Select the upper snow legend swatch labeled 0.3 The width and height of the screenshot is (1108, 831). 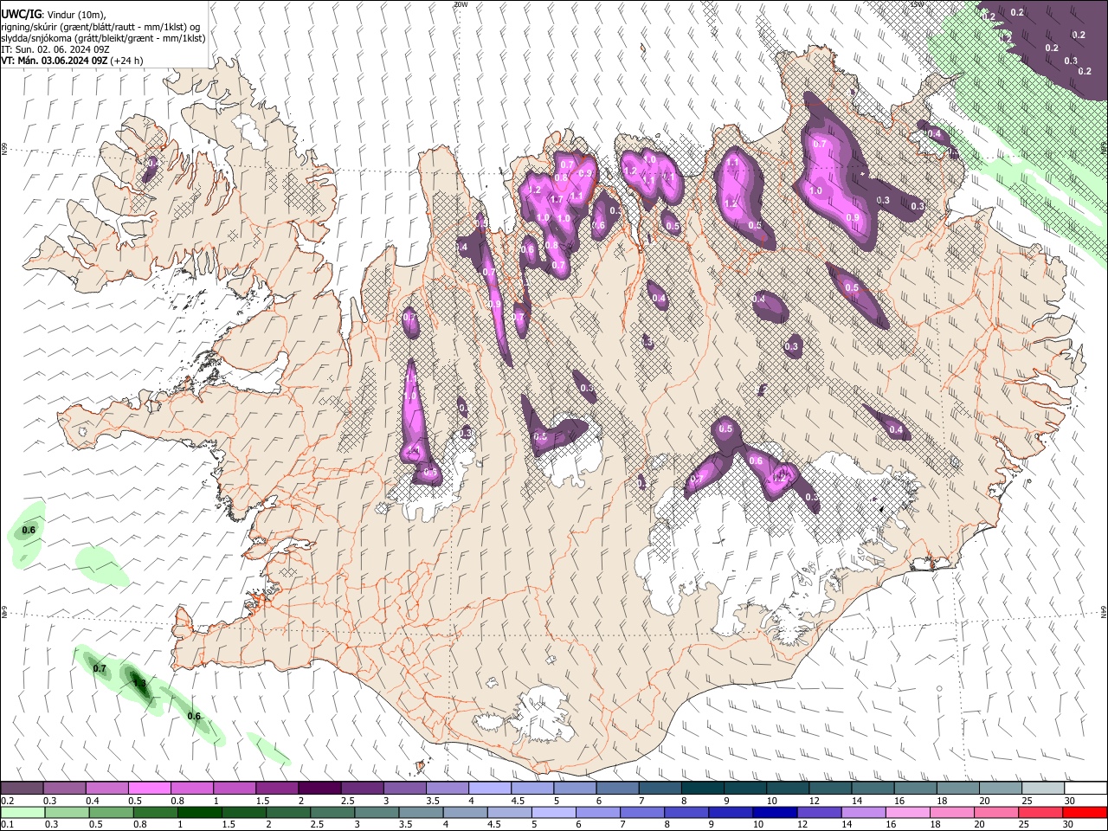pyautogui.click(x=64, y=789)
